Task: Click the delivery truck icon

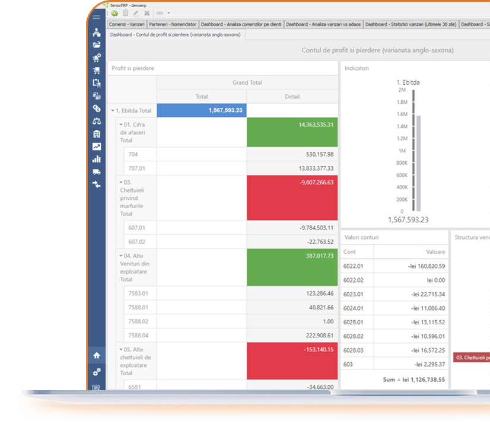Action: point(97,172)
